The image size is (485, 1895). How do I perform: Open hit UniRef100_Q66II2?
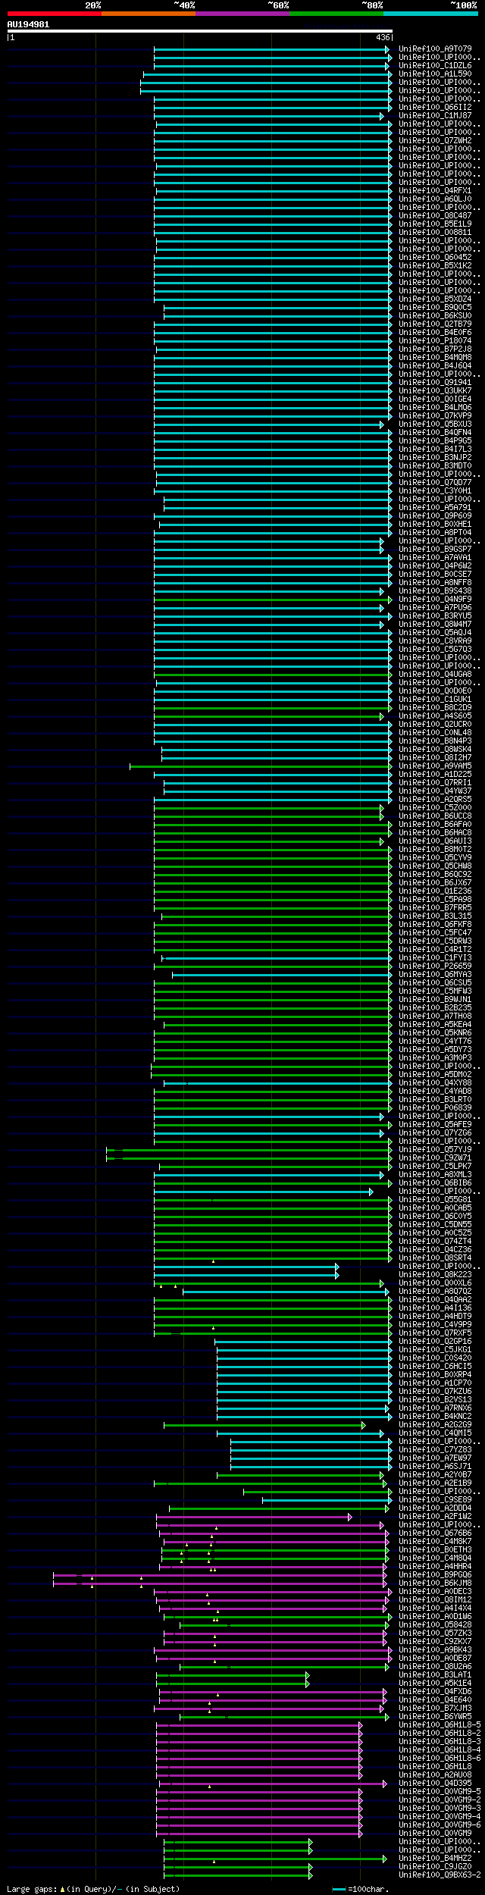(435, 108)
